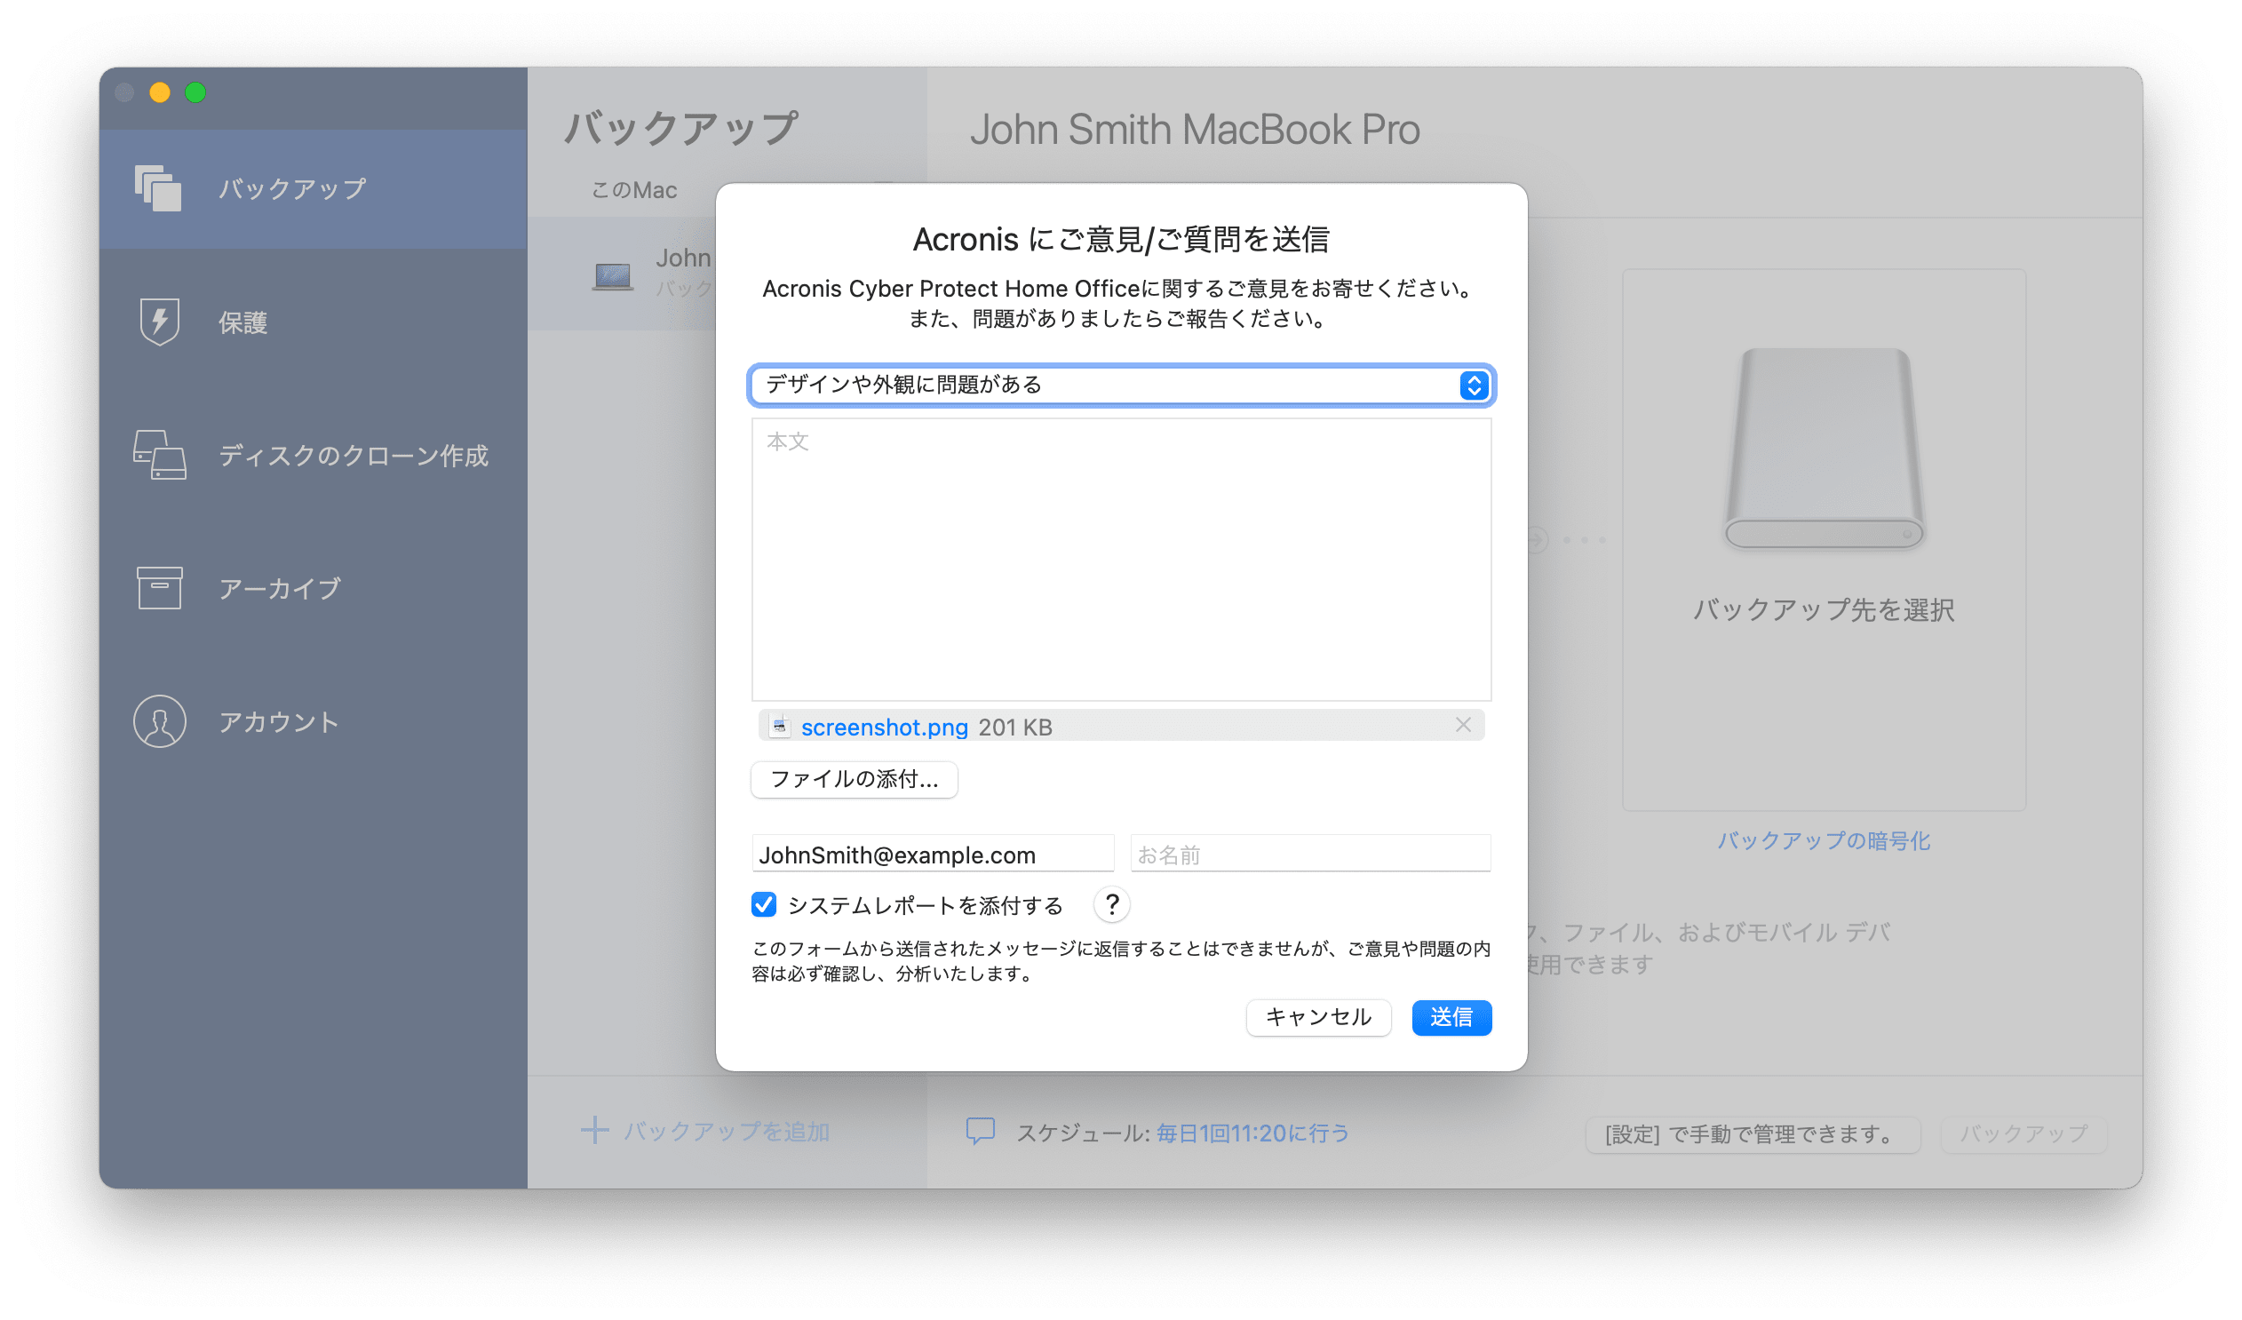The width and height of the screenshot is (2242, 1320).
Task: Open the attached screenshot.png file
Action: pyautogui.click(x=884, y=727)
